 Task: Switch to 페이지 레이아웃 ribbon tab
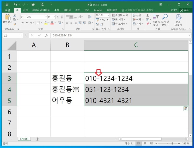tap(41, 10)
